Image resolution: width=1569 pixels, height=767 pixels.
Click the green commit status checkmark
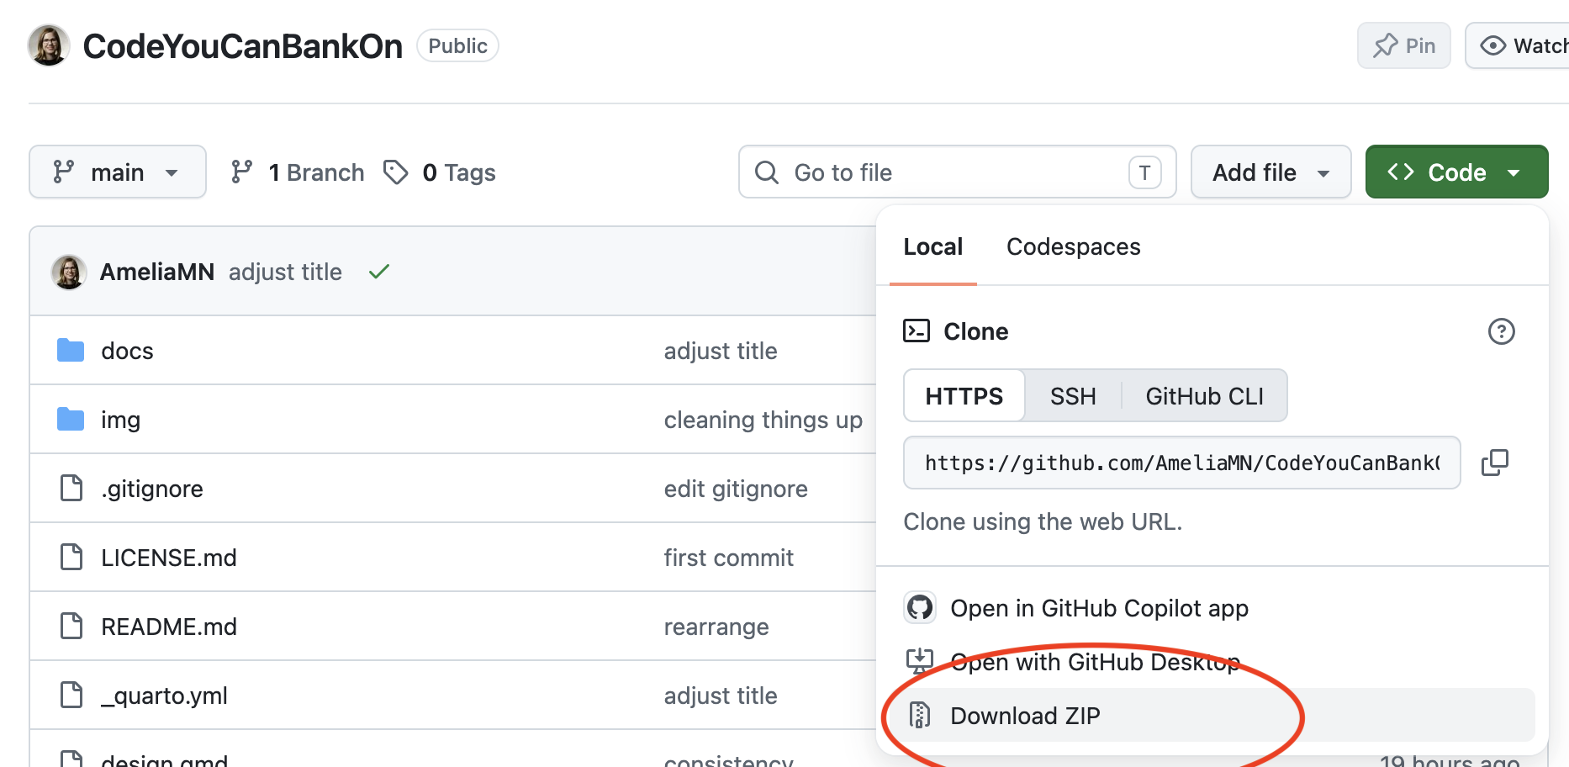[379, 272]
